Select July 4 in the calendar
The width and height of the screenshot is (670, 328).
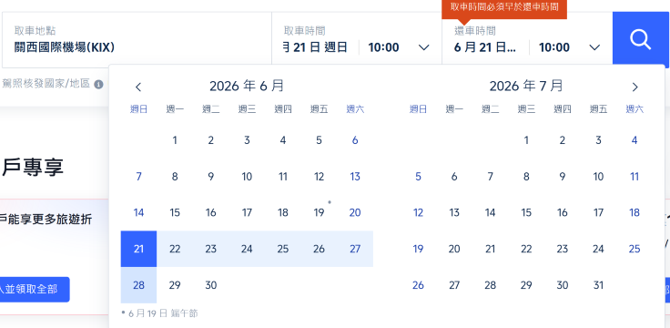pos(634,140)
